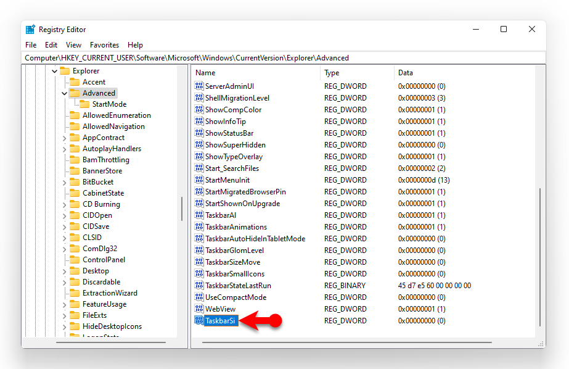This screenshot has width=569, height=369.
Task: Select the TaskbarSmallIcons value icon
Action: click(x=199, y=273)
